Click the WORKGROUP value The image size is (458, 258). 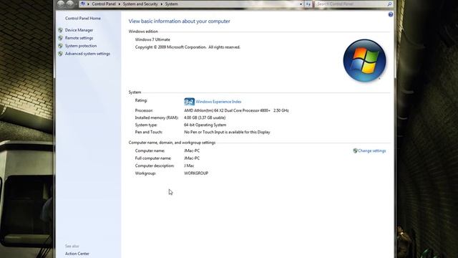pos(196,173)
